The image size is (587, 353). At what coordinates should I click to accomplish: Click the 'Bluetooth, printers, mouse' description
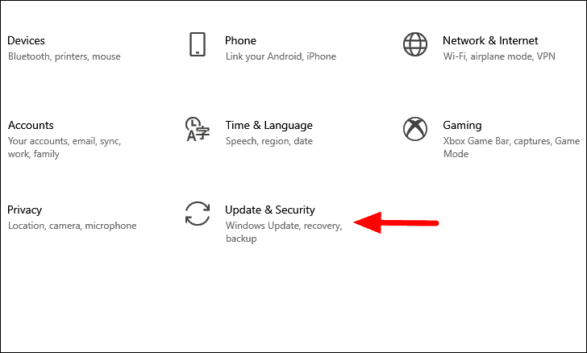pos(65,56)
